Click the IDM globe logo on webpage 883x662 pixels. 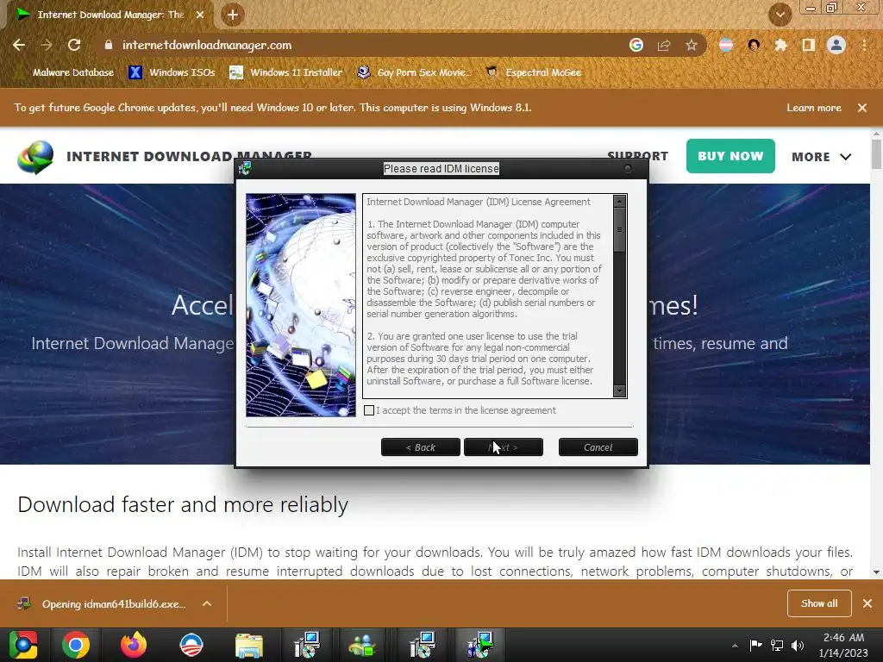click(x=34, y=157)
